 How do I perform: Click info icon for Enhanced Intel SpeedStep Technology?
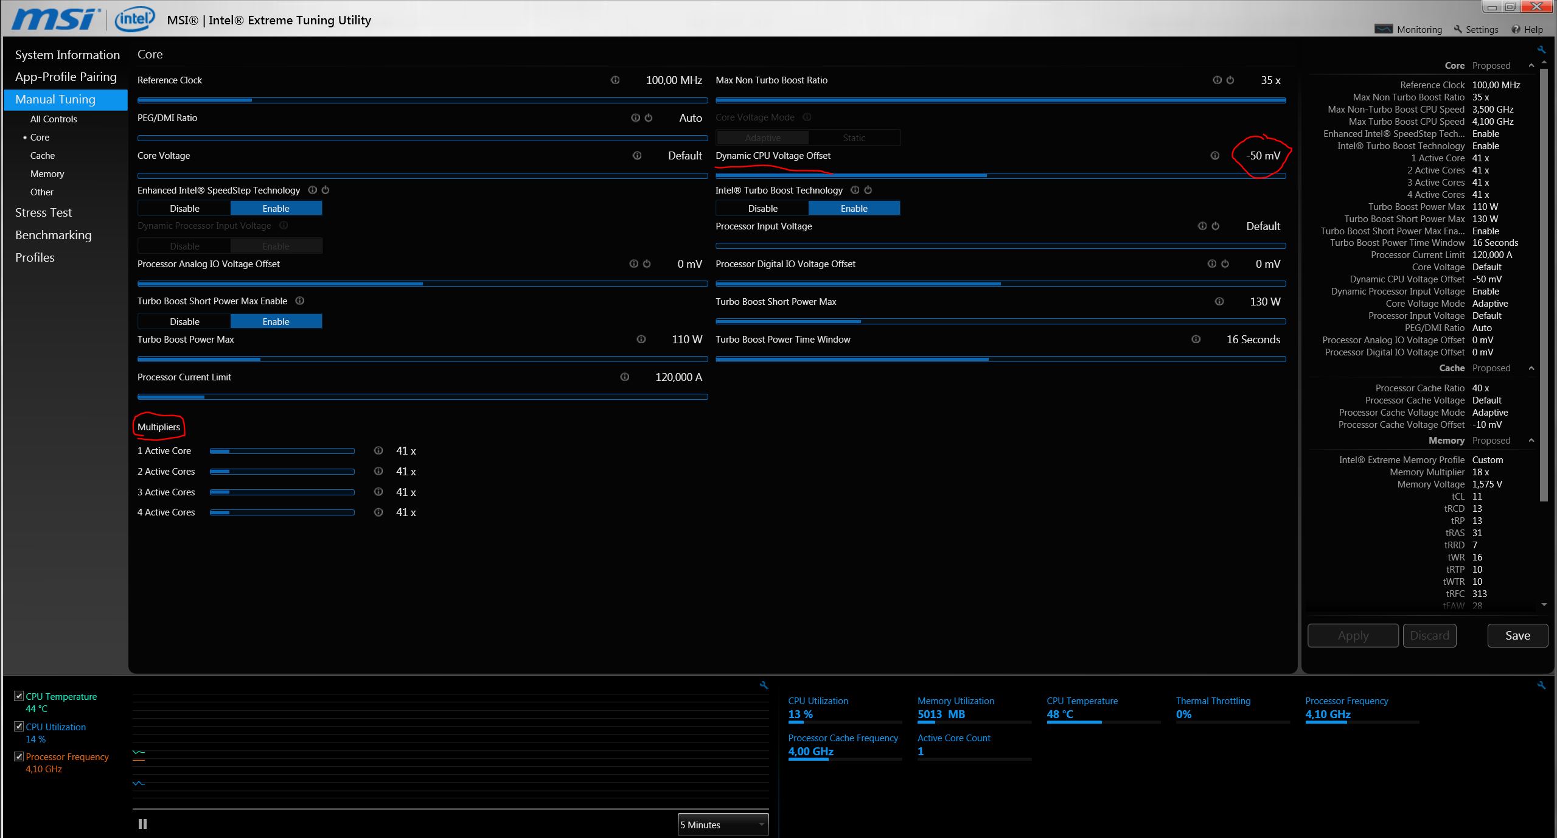click(x=312, y=190)
